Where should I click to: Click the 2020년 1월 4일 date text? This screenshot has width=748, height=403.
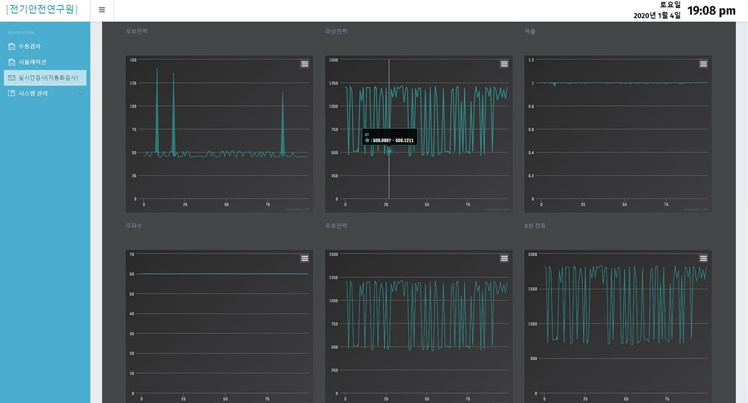(x=657, y=15)
